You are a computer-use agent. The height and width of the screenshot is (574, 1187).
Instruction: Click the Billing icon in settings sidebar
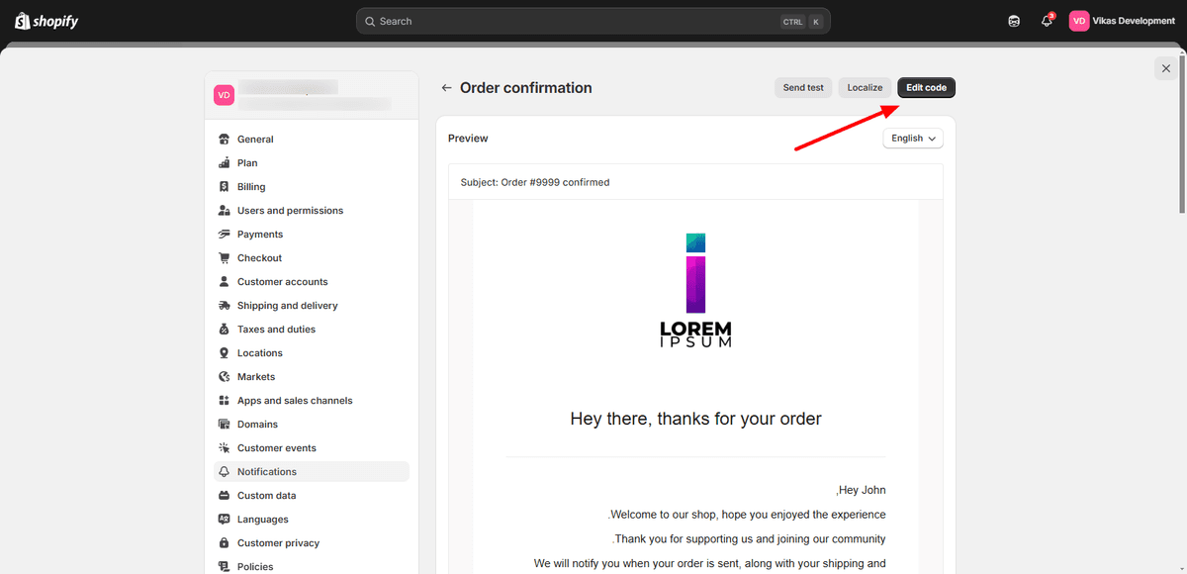coord(225,187)
